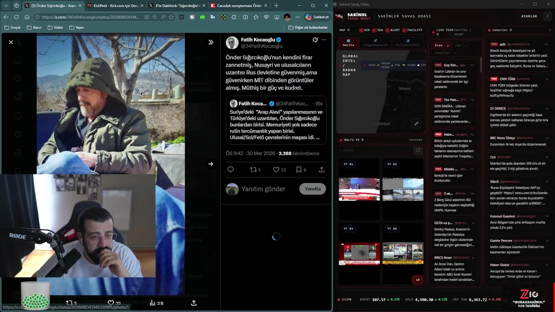
Task: Close the photo viewer with the X icon
Action: point(11,42)
